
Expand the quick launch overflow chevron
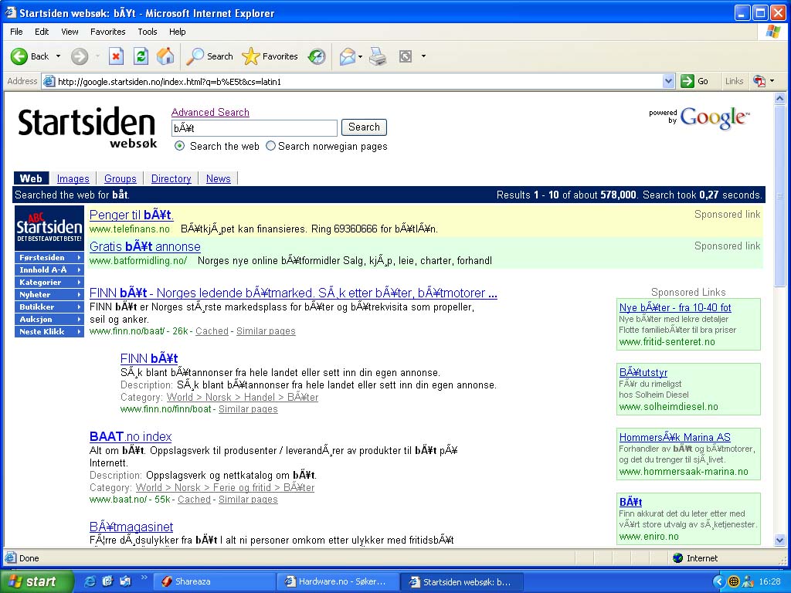point(144,578)
